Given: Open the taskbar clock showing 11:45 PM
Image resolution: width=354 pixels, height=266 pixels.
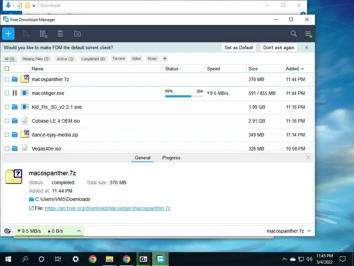Looking at the screenshot, I should tap(324, 259).
